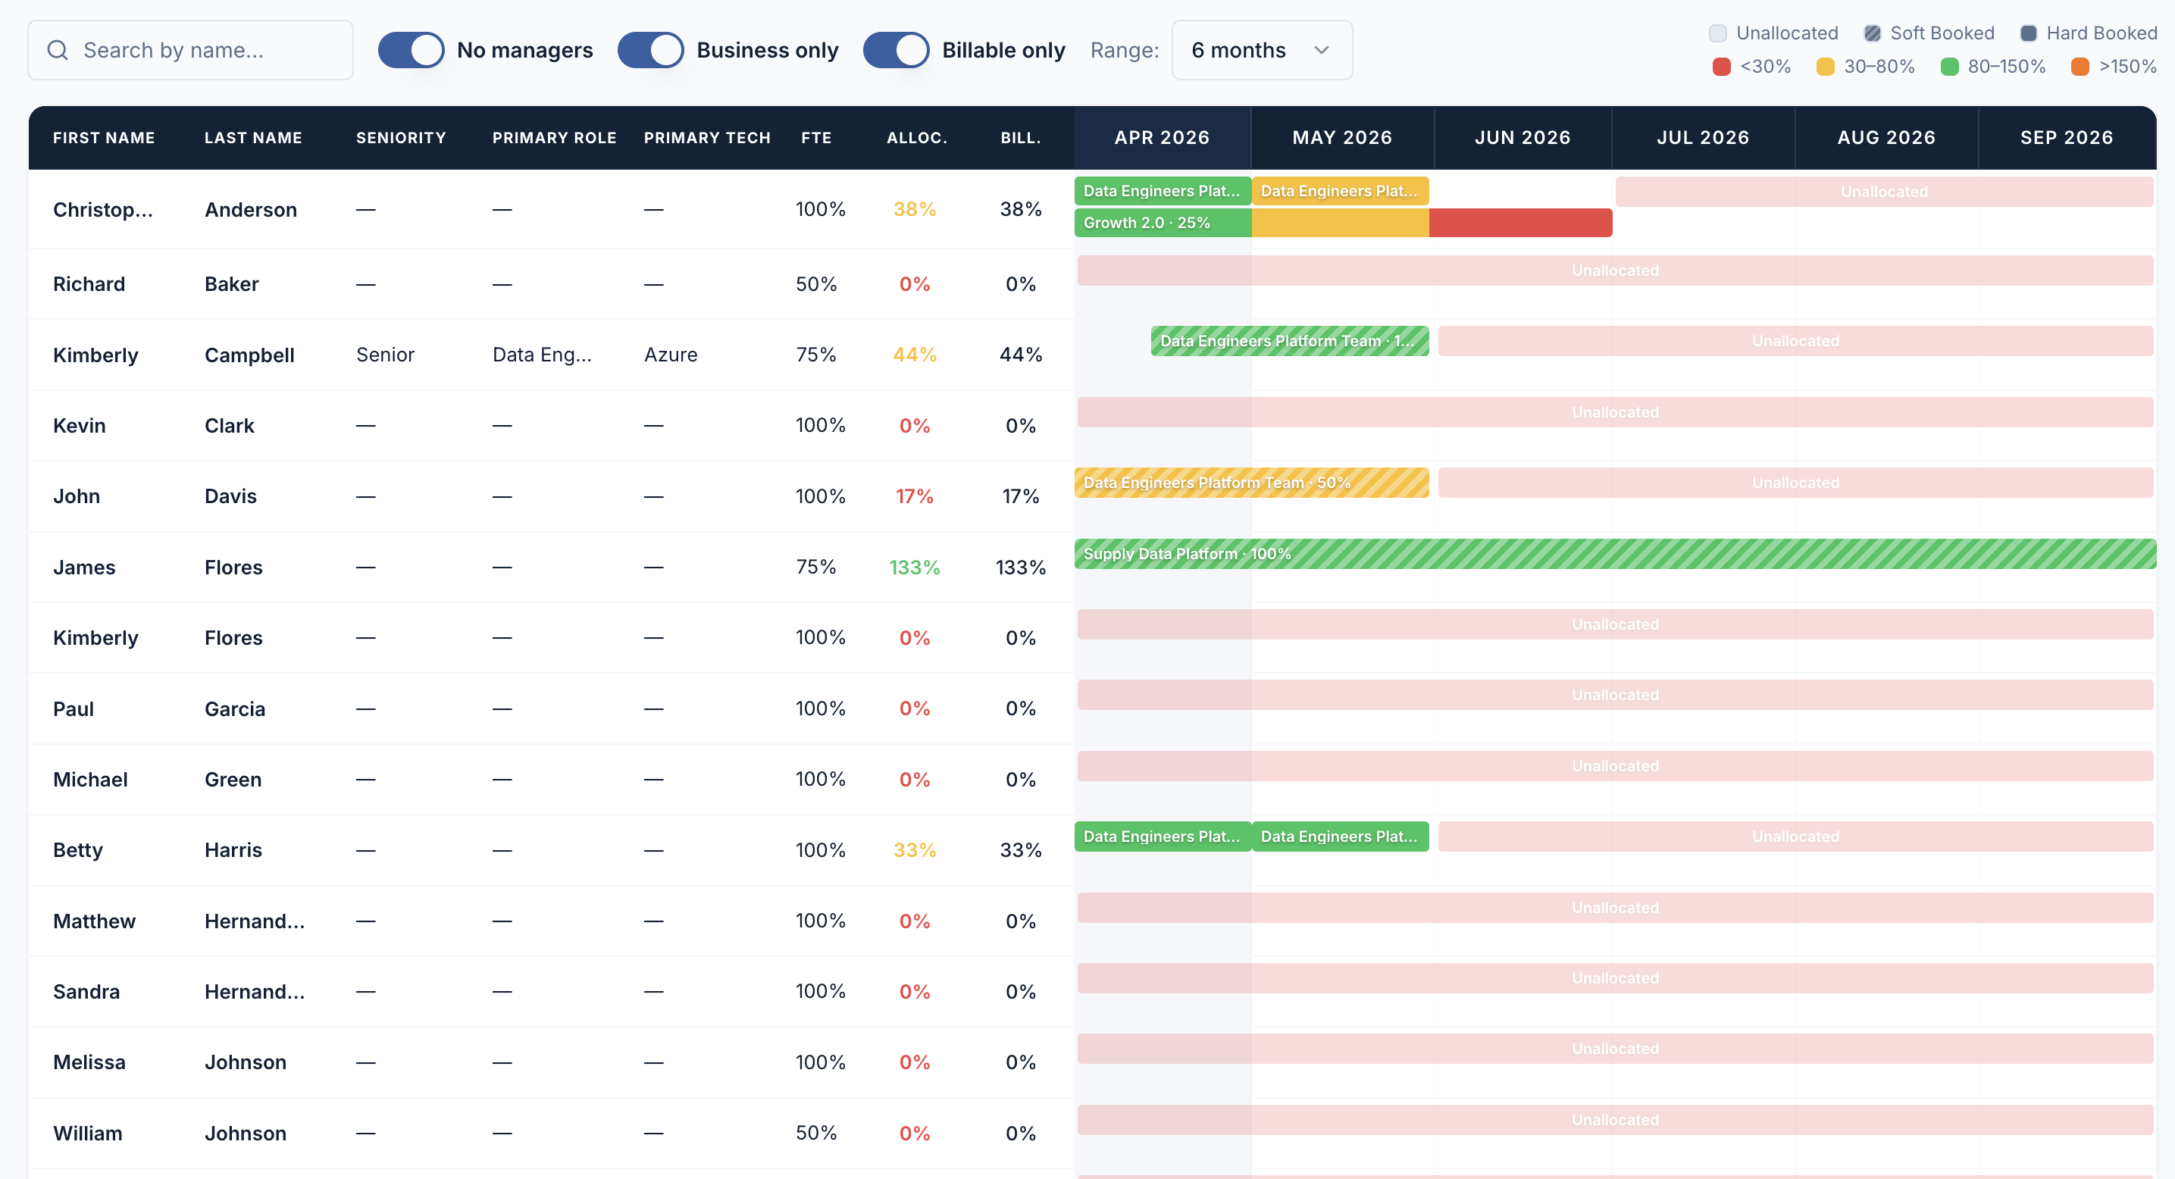
Task: Click the Hard Booked legend swatch
Action: tap(2028, 34)
